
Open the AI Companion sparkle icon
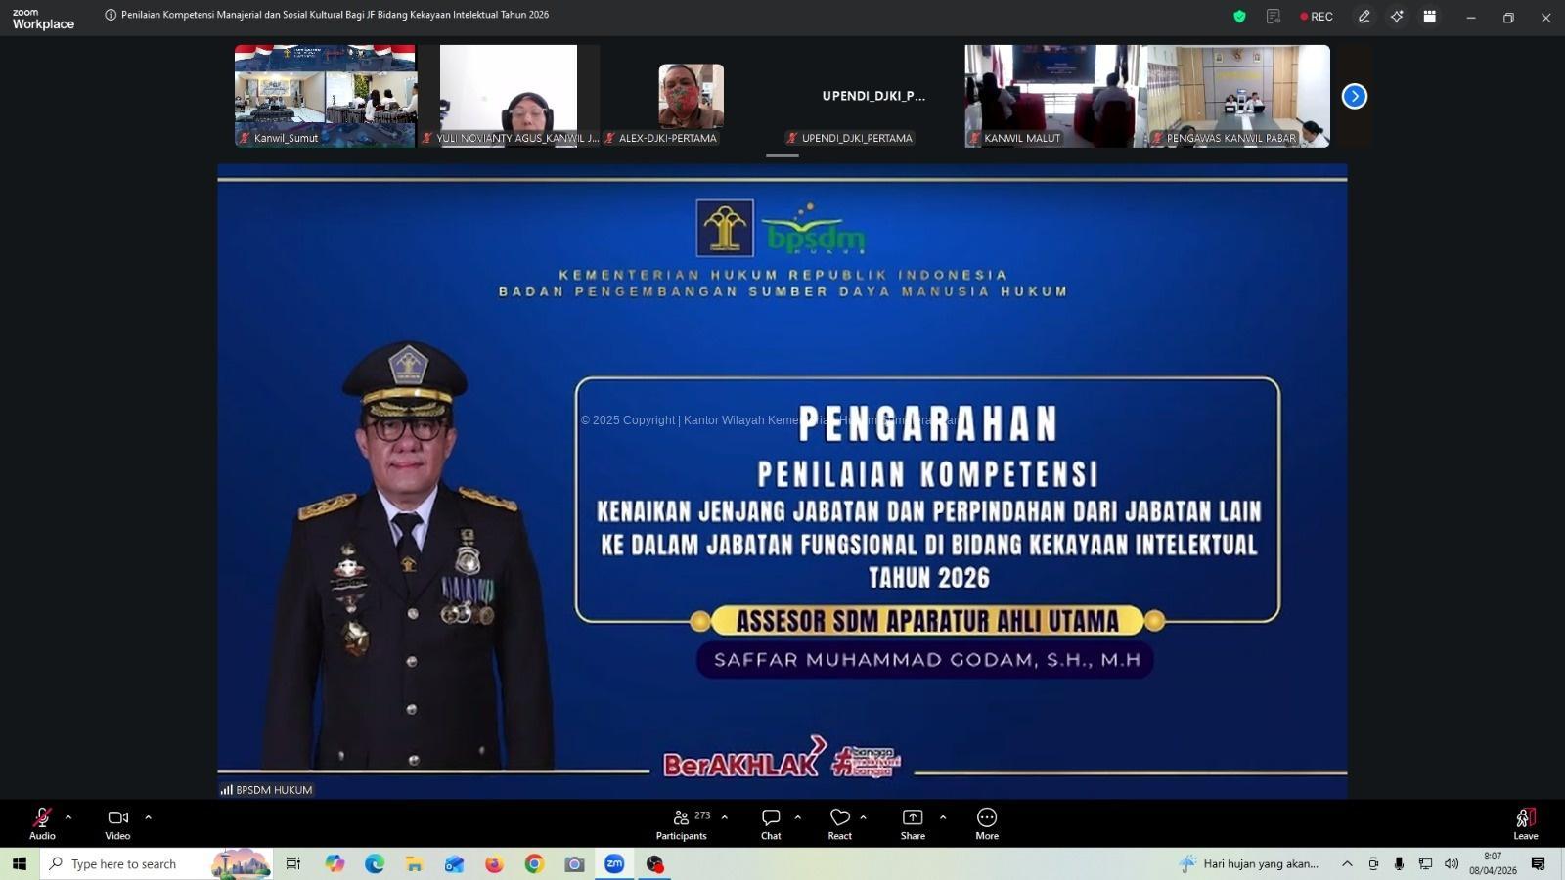(1397, 17)
